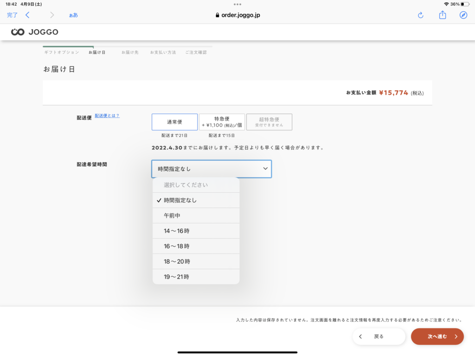Tap the Safari back arrow icon
This screenshot has height=356, width=475.
pyautogui.click(x=27, y=15)
